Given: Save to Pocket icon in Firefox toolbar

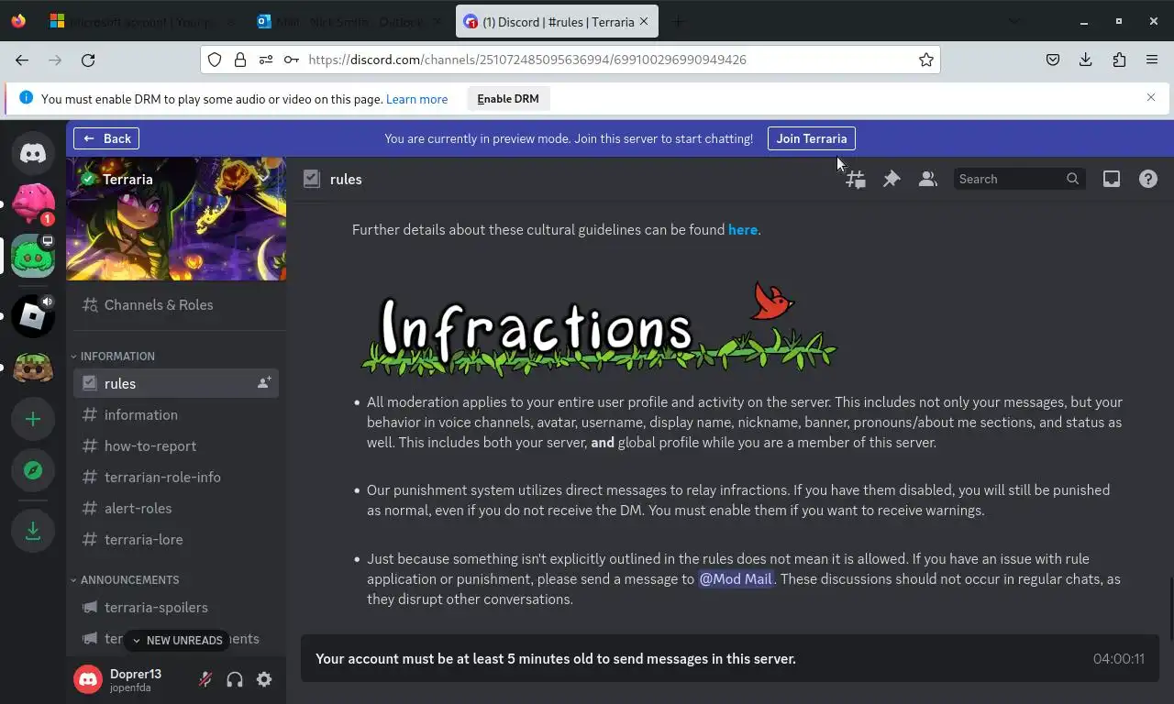Looking at the screenshot, I should pyautogui.click(x=1053, y=60).
